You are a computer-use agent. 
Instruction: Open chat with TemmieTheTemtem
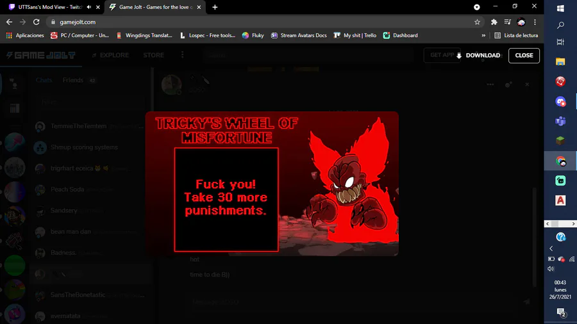(91, 126)
